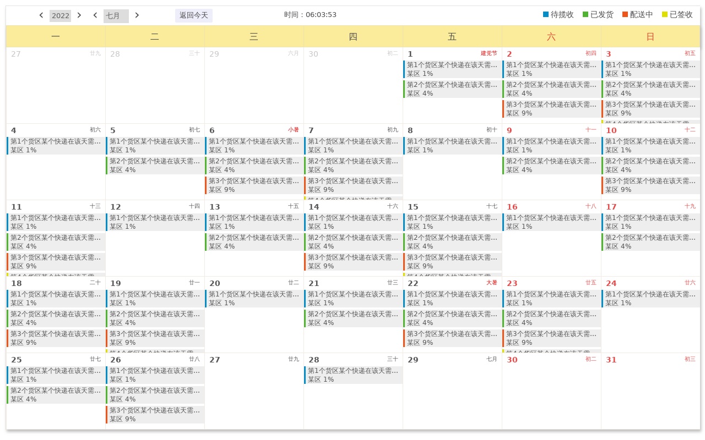Open the 4% event on July 17
Screen dimensions: 705x440
651,242
